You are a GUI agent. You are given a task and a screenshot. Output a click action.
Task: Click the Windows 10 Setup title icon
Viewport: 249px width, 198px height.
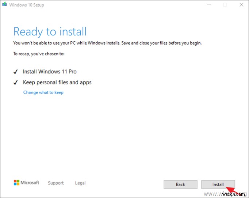[x=4, y=4]
